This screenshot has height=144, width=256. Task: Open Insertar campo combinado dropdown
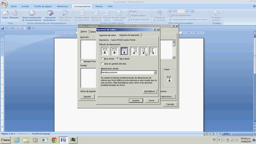[119, 16]
